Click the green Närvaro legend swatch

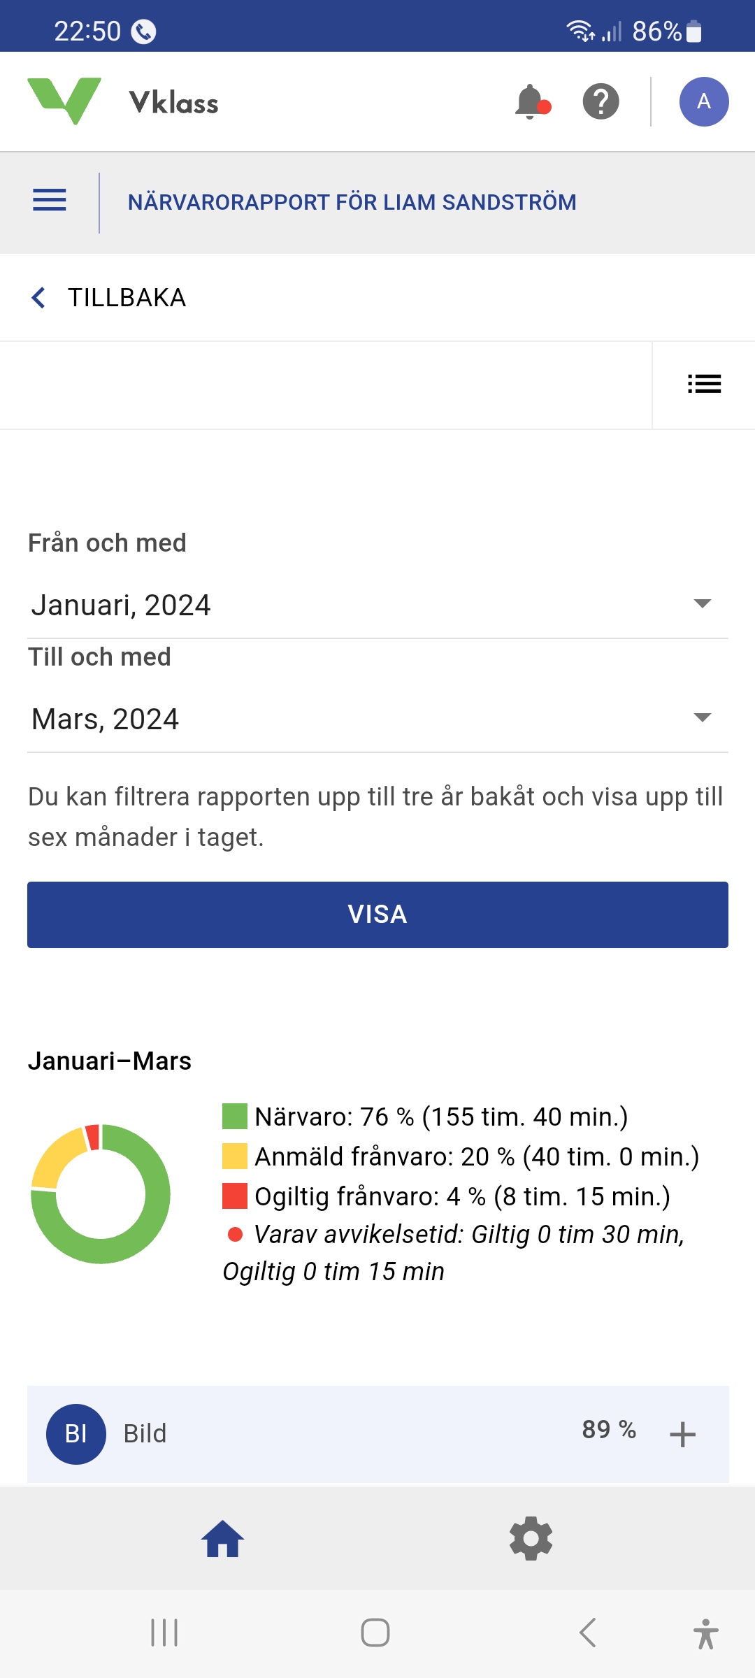coord(235,1117)
